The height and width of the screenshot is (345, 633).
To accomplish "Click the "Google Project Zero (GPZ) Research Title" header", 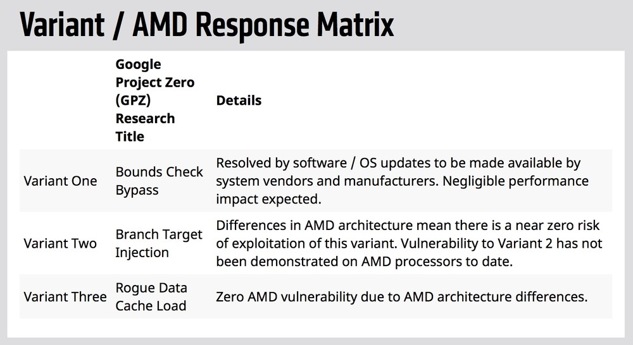I will 154,100.
